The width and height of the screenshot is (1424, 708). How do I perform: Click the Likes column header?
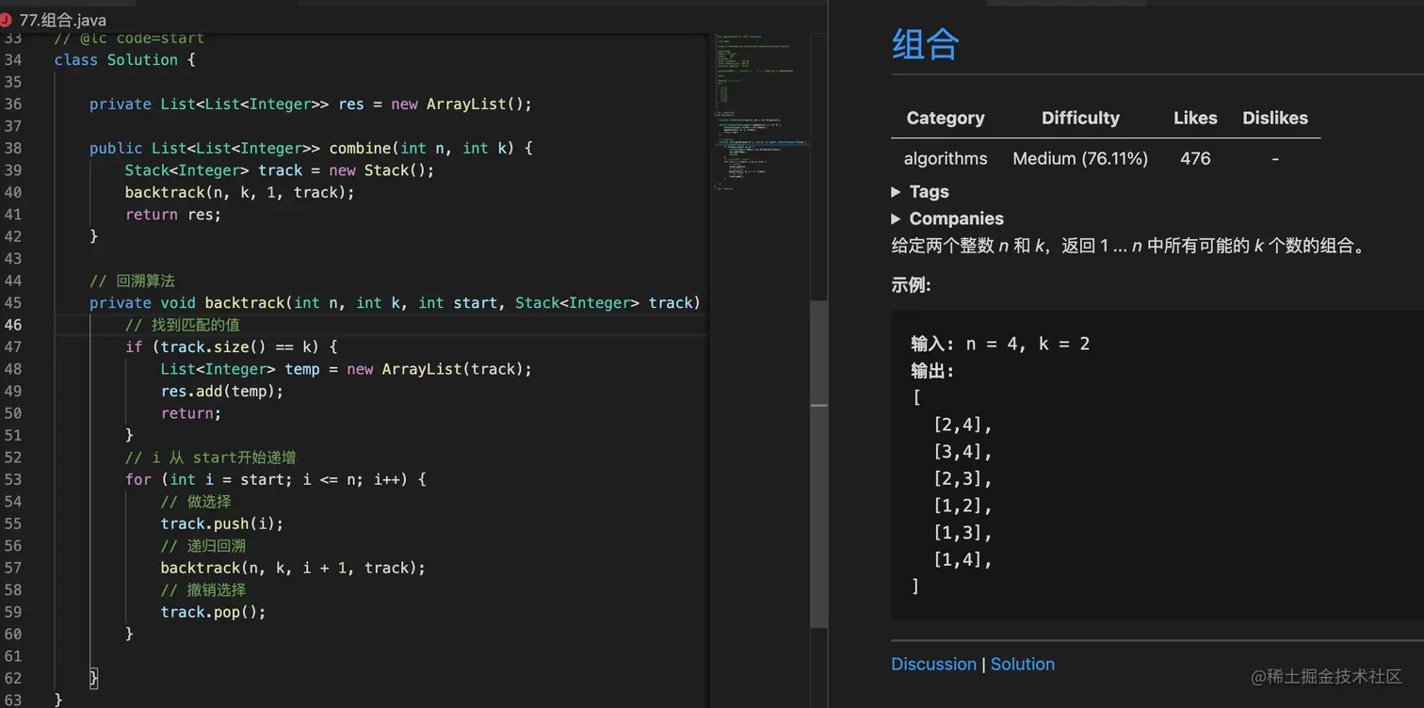click(1195, 119)
